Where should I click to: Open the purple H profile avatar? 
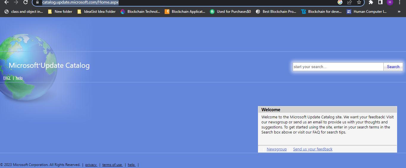(x=390, y=2)
